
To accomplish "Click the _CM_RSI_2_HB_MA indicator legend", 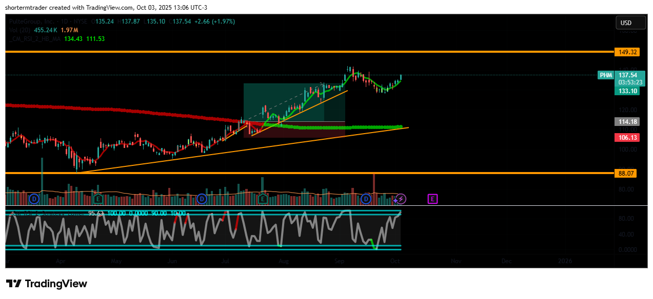I will tap(35, 39).
